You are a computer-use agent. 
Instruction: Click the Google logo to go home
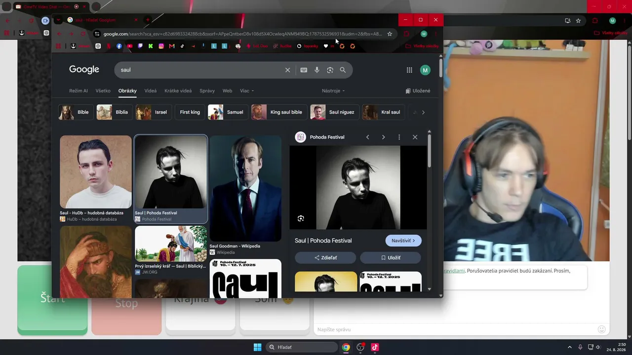coord(84,70)
